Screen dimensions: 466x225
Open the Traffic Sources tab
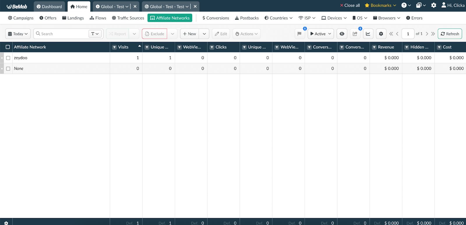point(128,18)
